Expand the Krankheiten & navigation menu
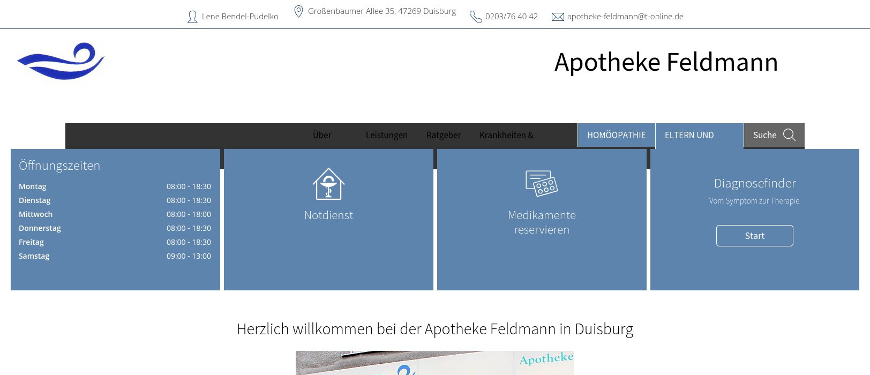Screen dimensions: 870x375 (x=506, y=135)
